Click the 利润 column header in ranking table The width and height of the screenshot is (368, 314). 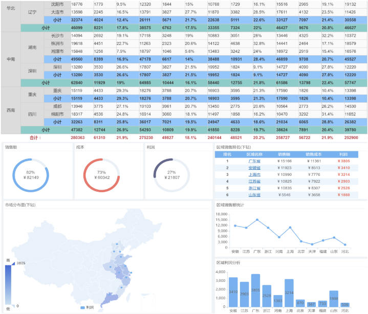tap(342, 154)
